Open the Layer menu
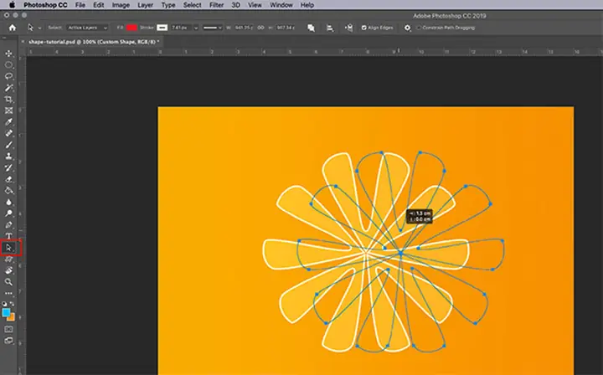 click(146, 5)
